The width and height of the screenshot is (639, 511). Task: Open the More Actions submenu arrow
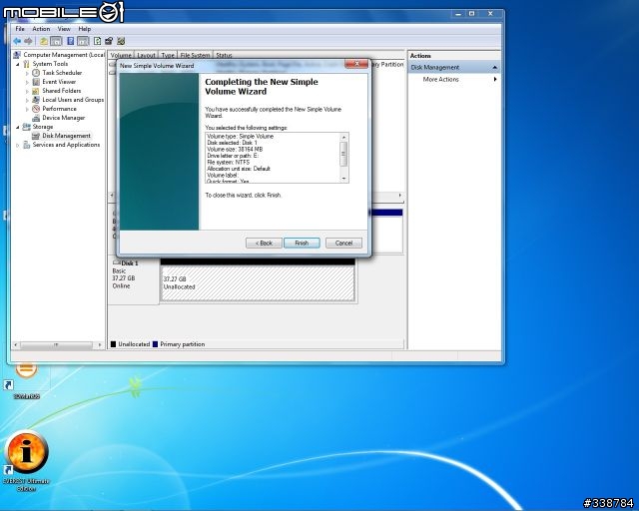495,79
